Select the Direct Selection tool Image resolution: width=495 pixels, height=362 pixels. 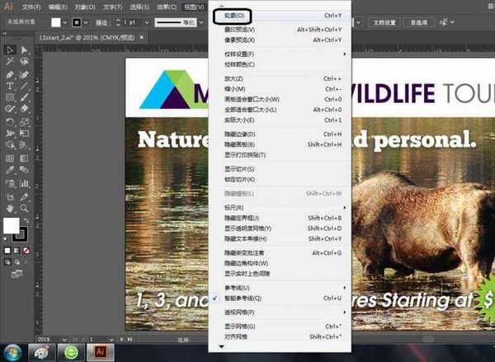click(x=24, y=49)
